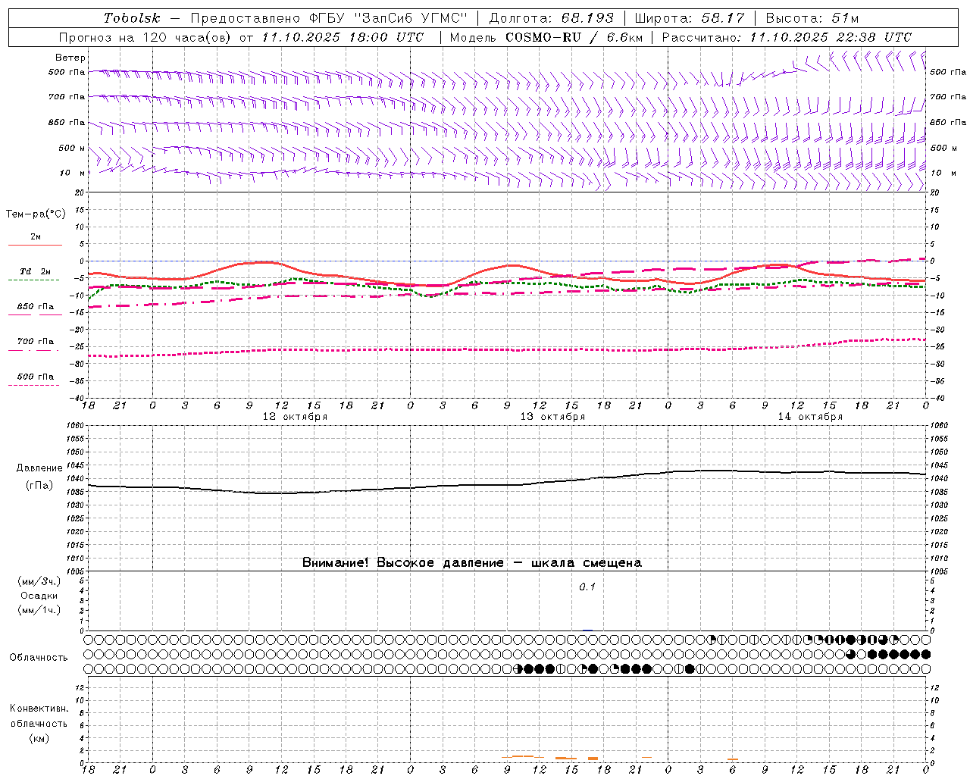Viewport: 970px width, 776px height.
Task: Select the forecast start '11.10.2025 18:00 UTC'
Action: [x=343, y=37]
